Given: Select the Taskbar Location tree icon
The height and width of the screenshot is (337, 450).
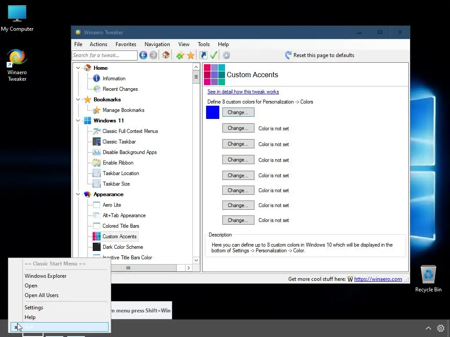Looking at the screenshot, I should 97,173.
